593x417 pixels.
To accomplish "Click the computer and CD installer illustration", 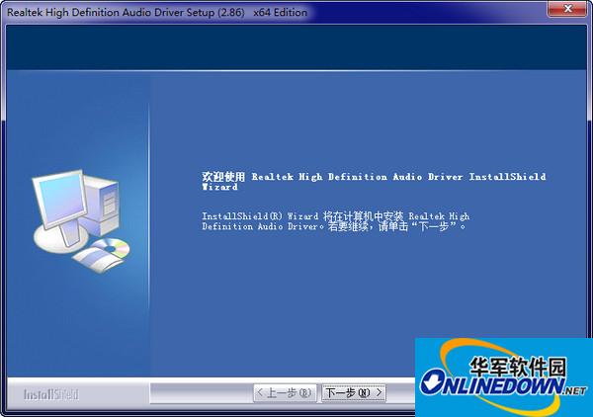I will click(81, 221).
